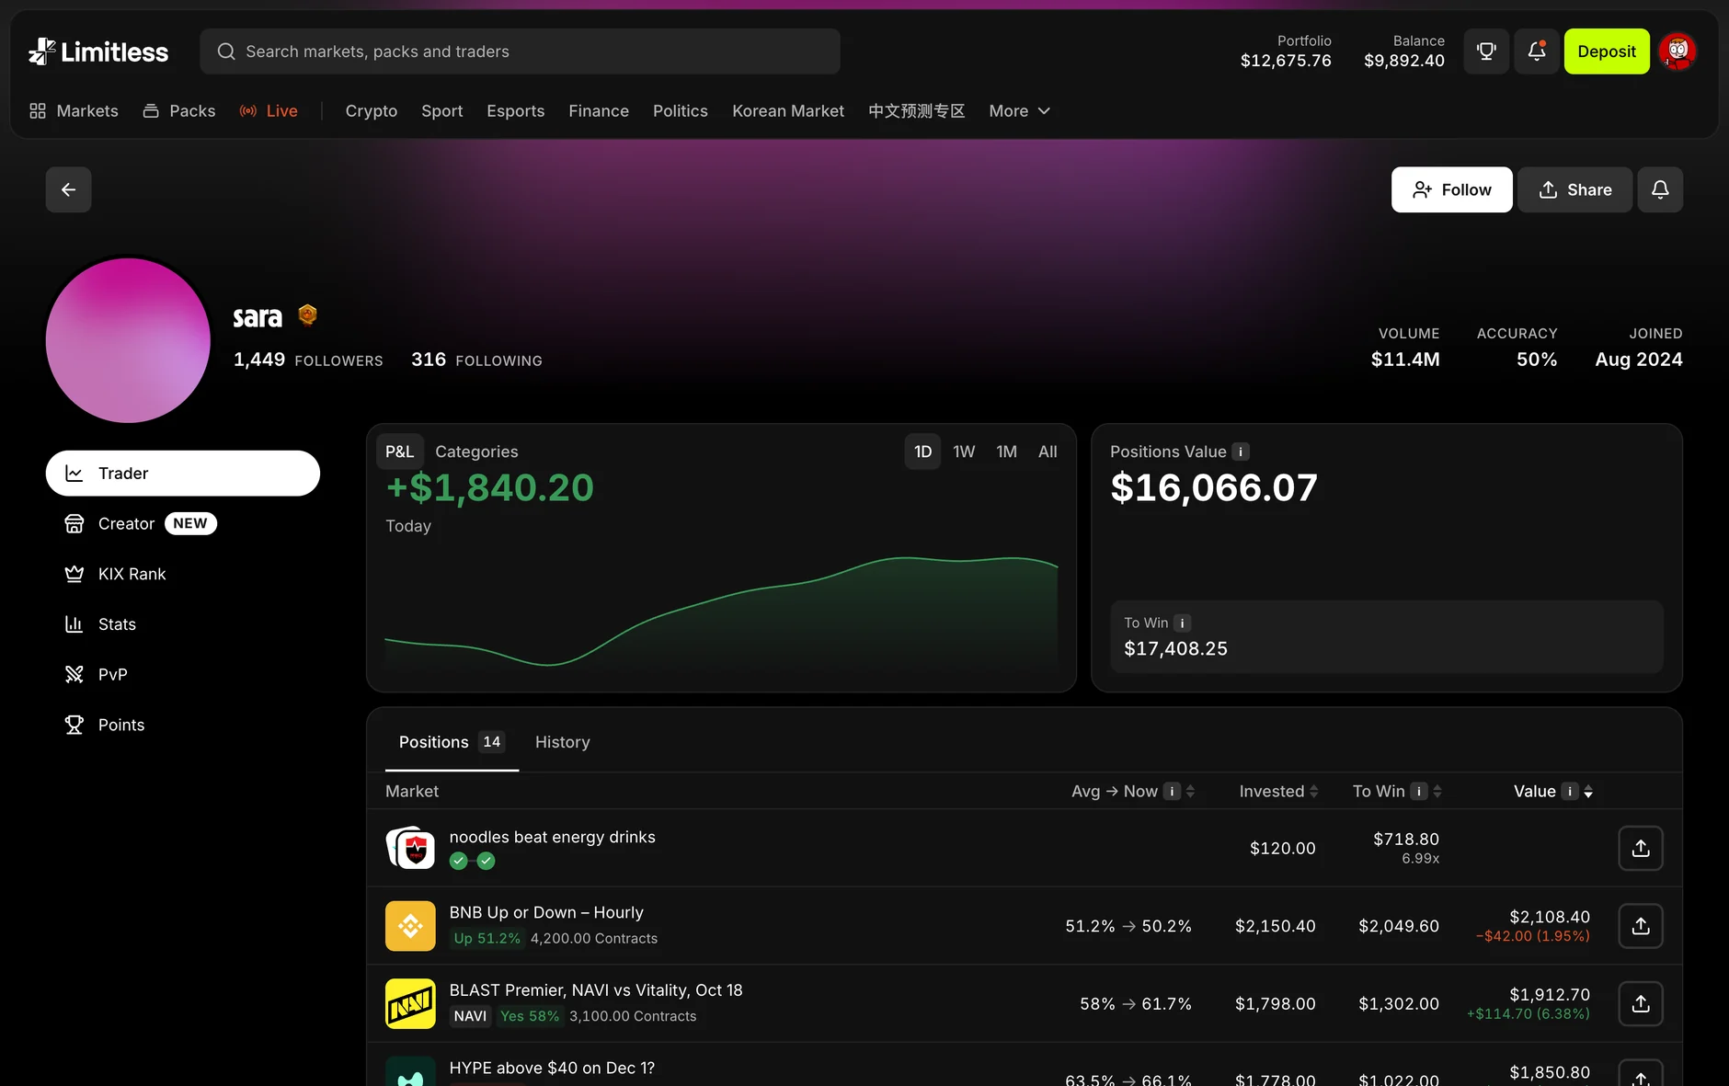The width and height of the screenshot is (1729, 1086).
Task: View sara's 1,449 followers
Action: (x=308, y=360)
